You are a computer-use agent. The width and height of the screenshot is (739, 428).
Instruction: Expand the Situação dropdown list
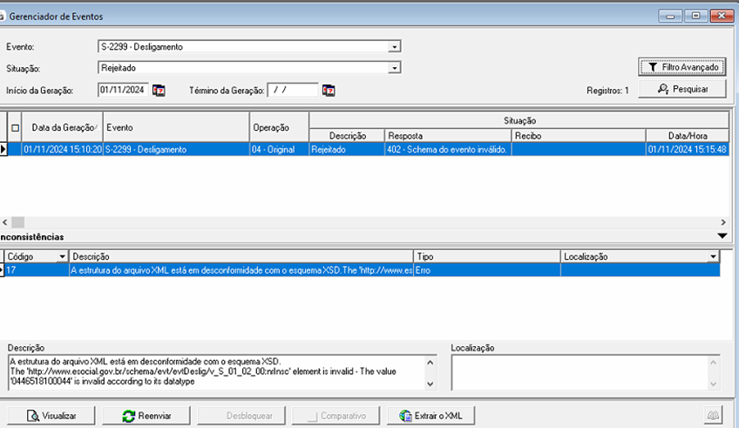point(395,68)
